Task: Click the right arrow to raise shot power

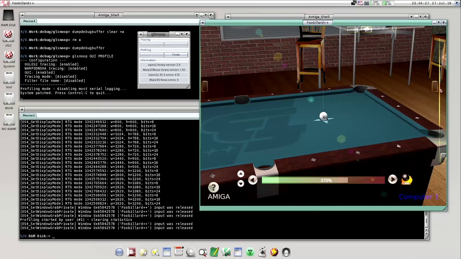Action: (392, 179)
